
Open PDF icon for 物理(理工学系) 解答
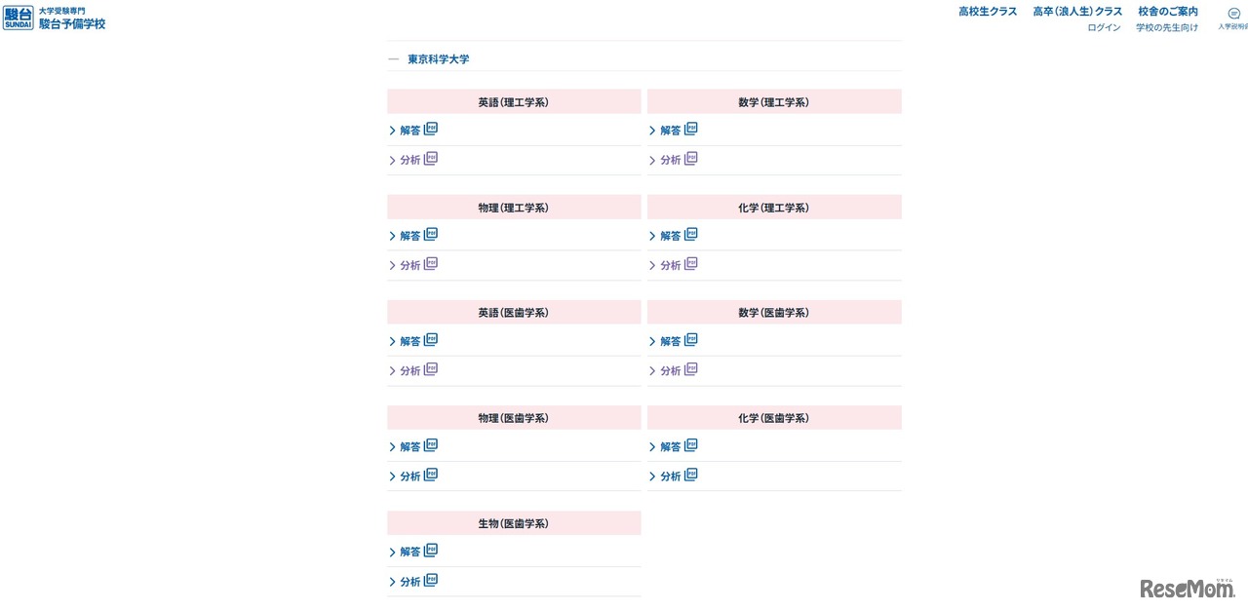pyautogui.click(x=431, y=234)
